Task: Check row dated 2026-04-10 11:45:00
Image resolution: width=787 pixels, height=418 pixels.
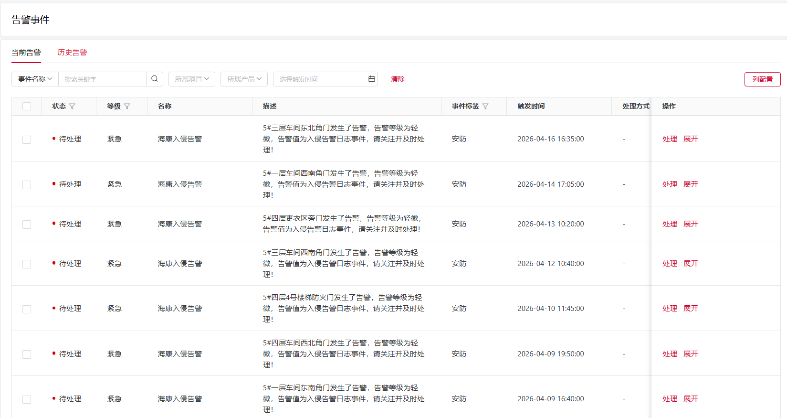Action: coord(27,309)
